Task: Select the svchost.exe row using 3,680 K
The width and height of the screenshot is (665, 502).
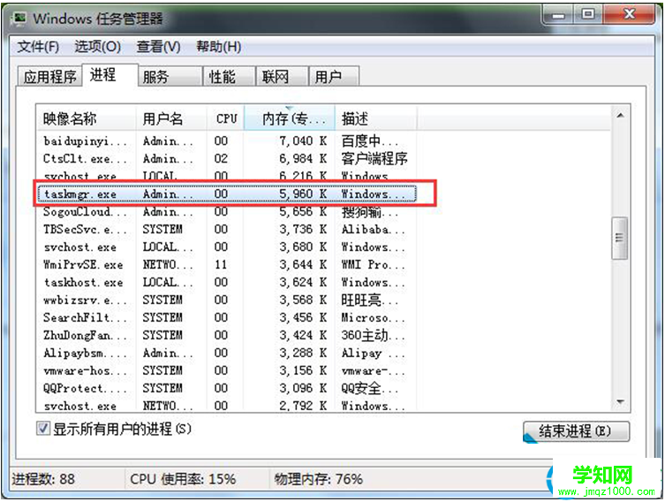Action: [x=227, y=247]
